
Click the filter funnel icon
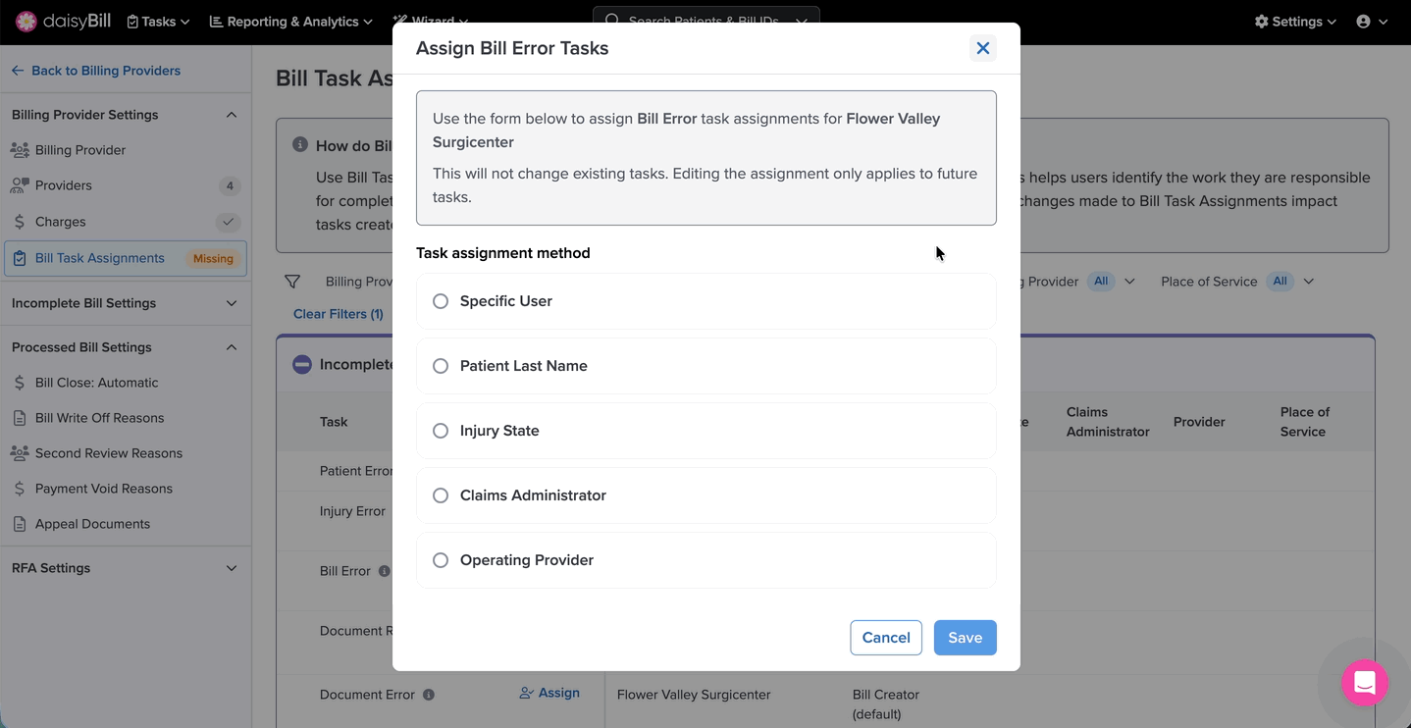tap(292, 282)
